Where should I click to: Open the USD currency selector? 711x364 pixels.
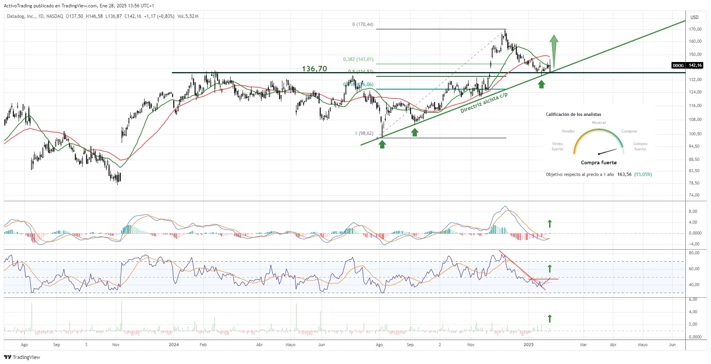(x=694, y=17)
